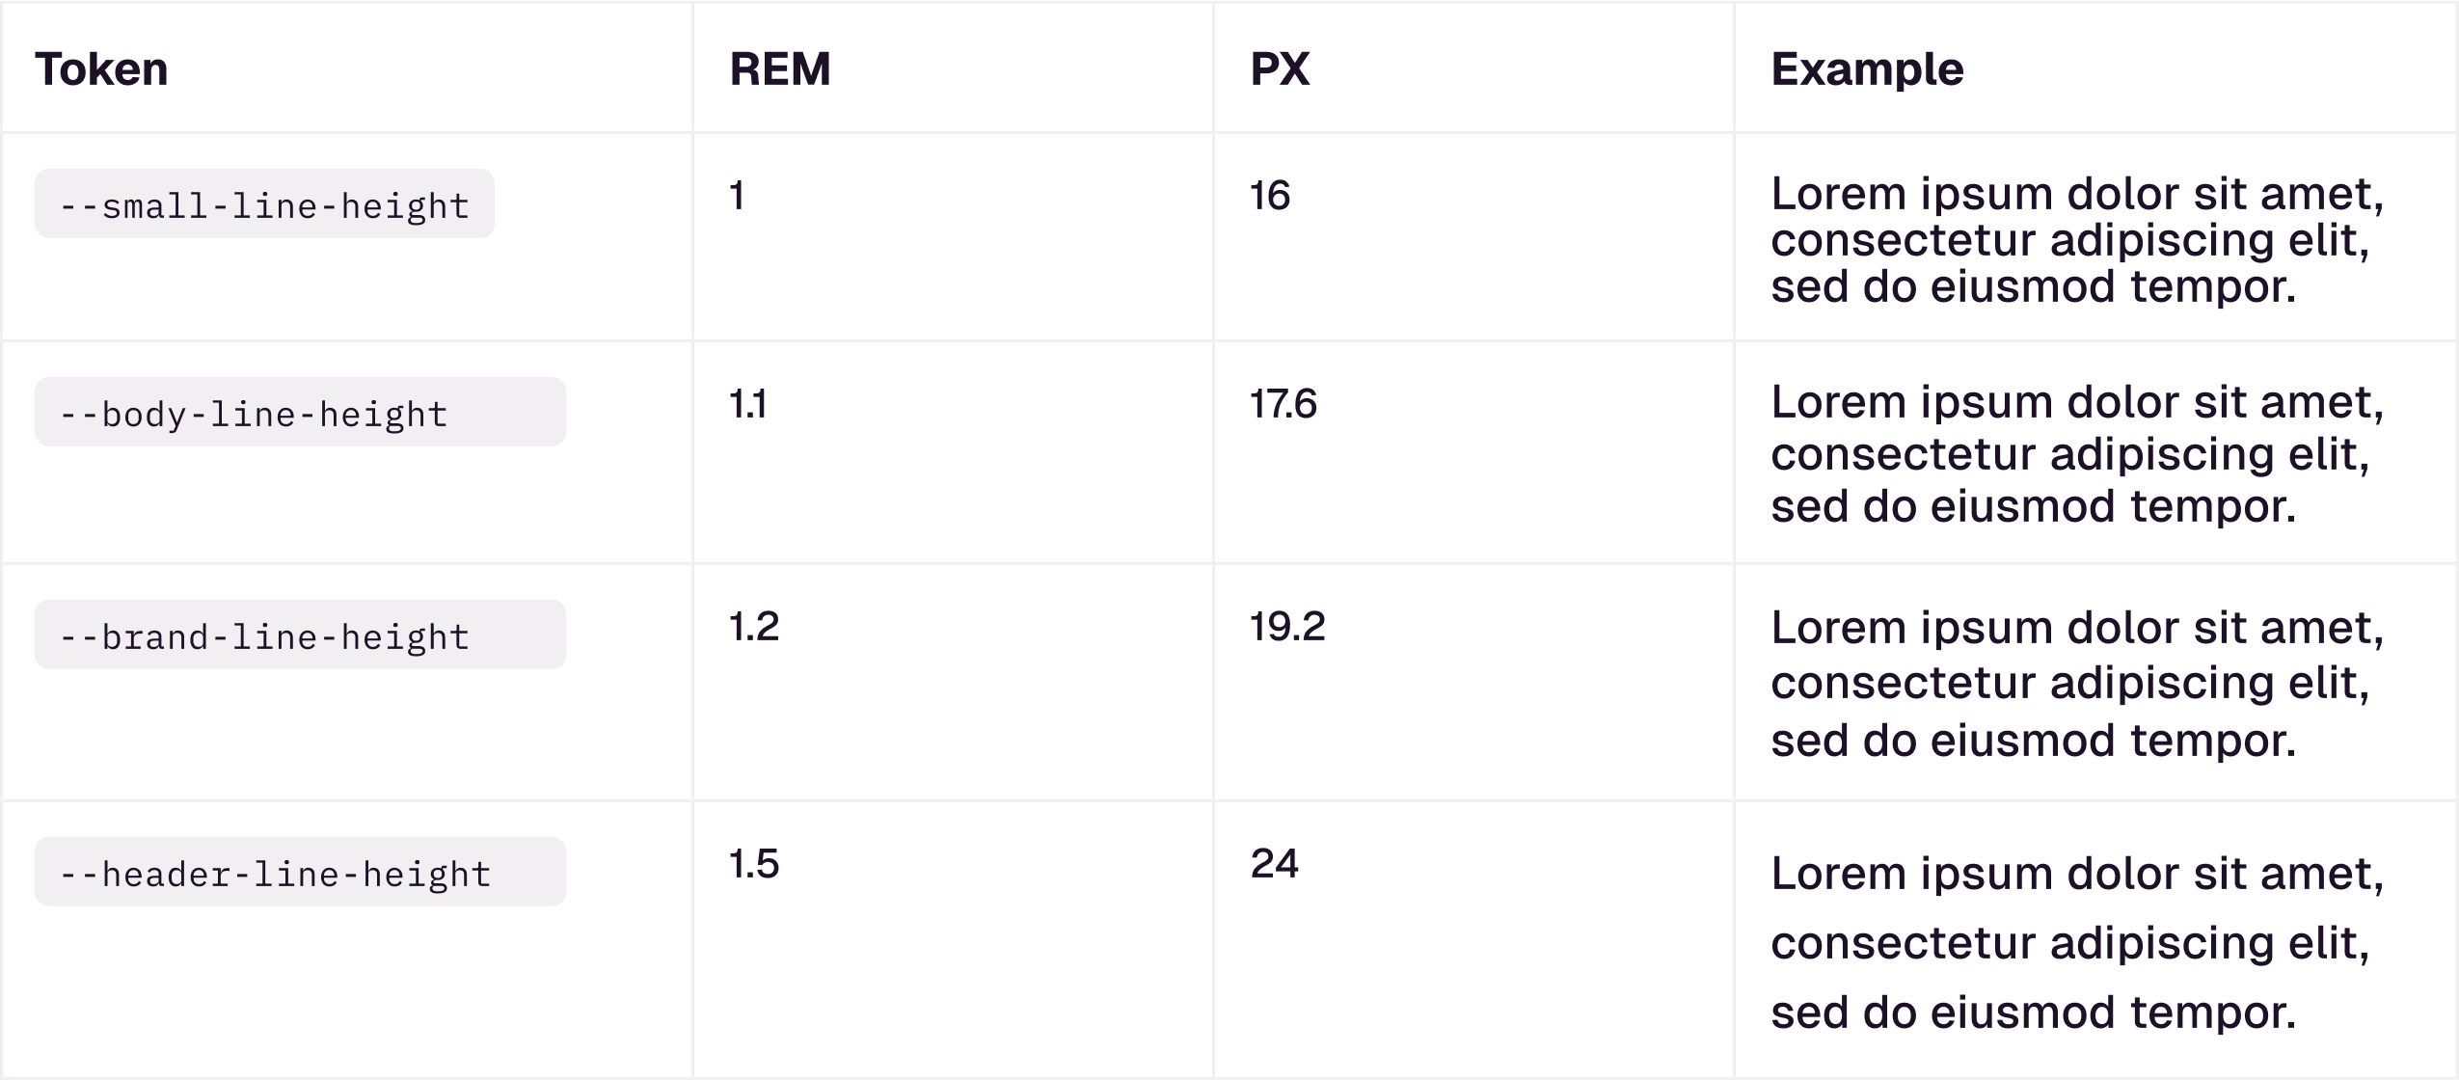Click the PX column header

tap(1279, 69)
